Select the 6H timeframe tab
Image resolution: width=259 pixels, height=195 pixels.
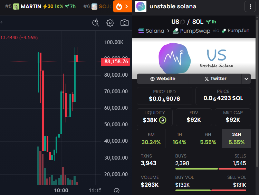[208, 139]
